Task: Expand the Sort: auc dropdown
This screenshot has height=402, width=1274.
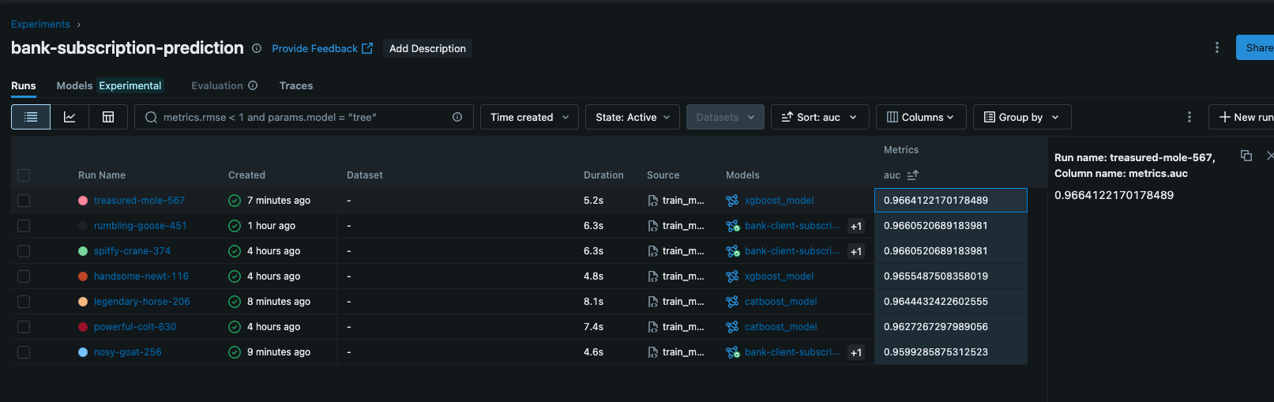Action: click(819, 117)
